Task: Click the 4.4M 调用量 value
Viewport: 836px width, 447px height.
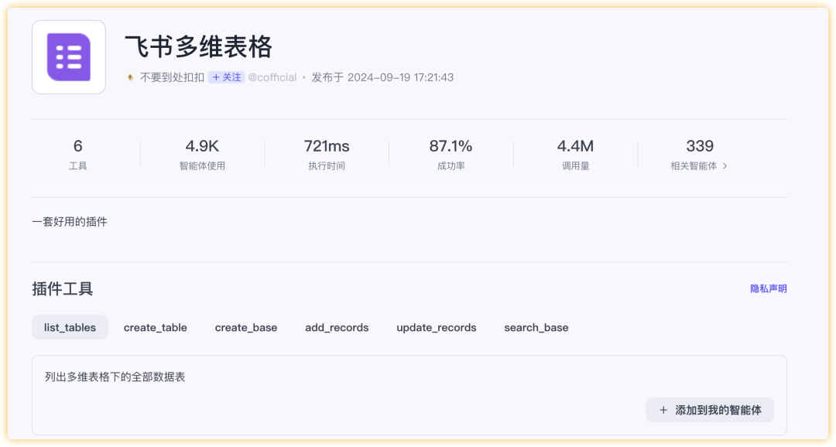Action: click(575, 146)
